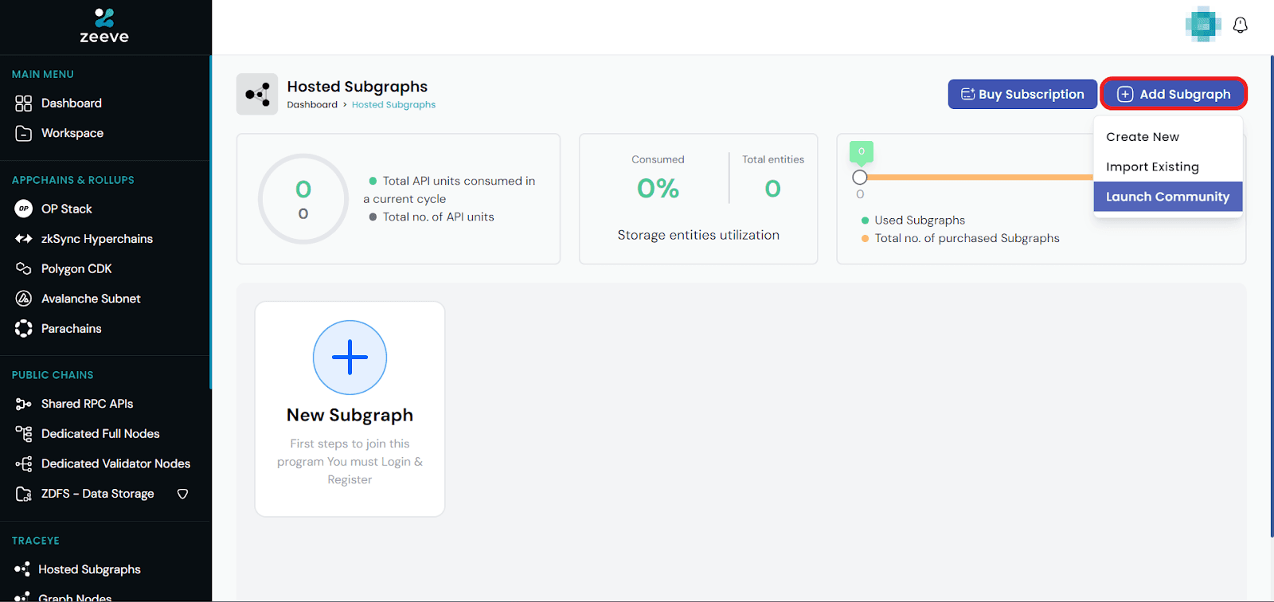Viewport: 1274px width, 602px height.
Task: Open zkSync Hyperchains menu item
Action: 97,239
